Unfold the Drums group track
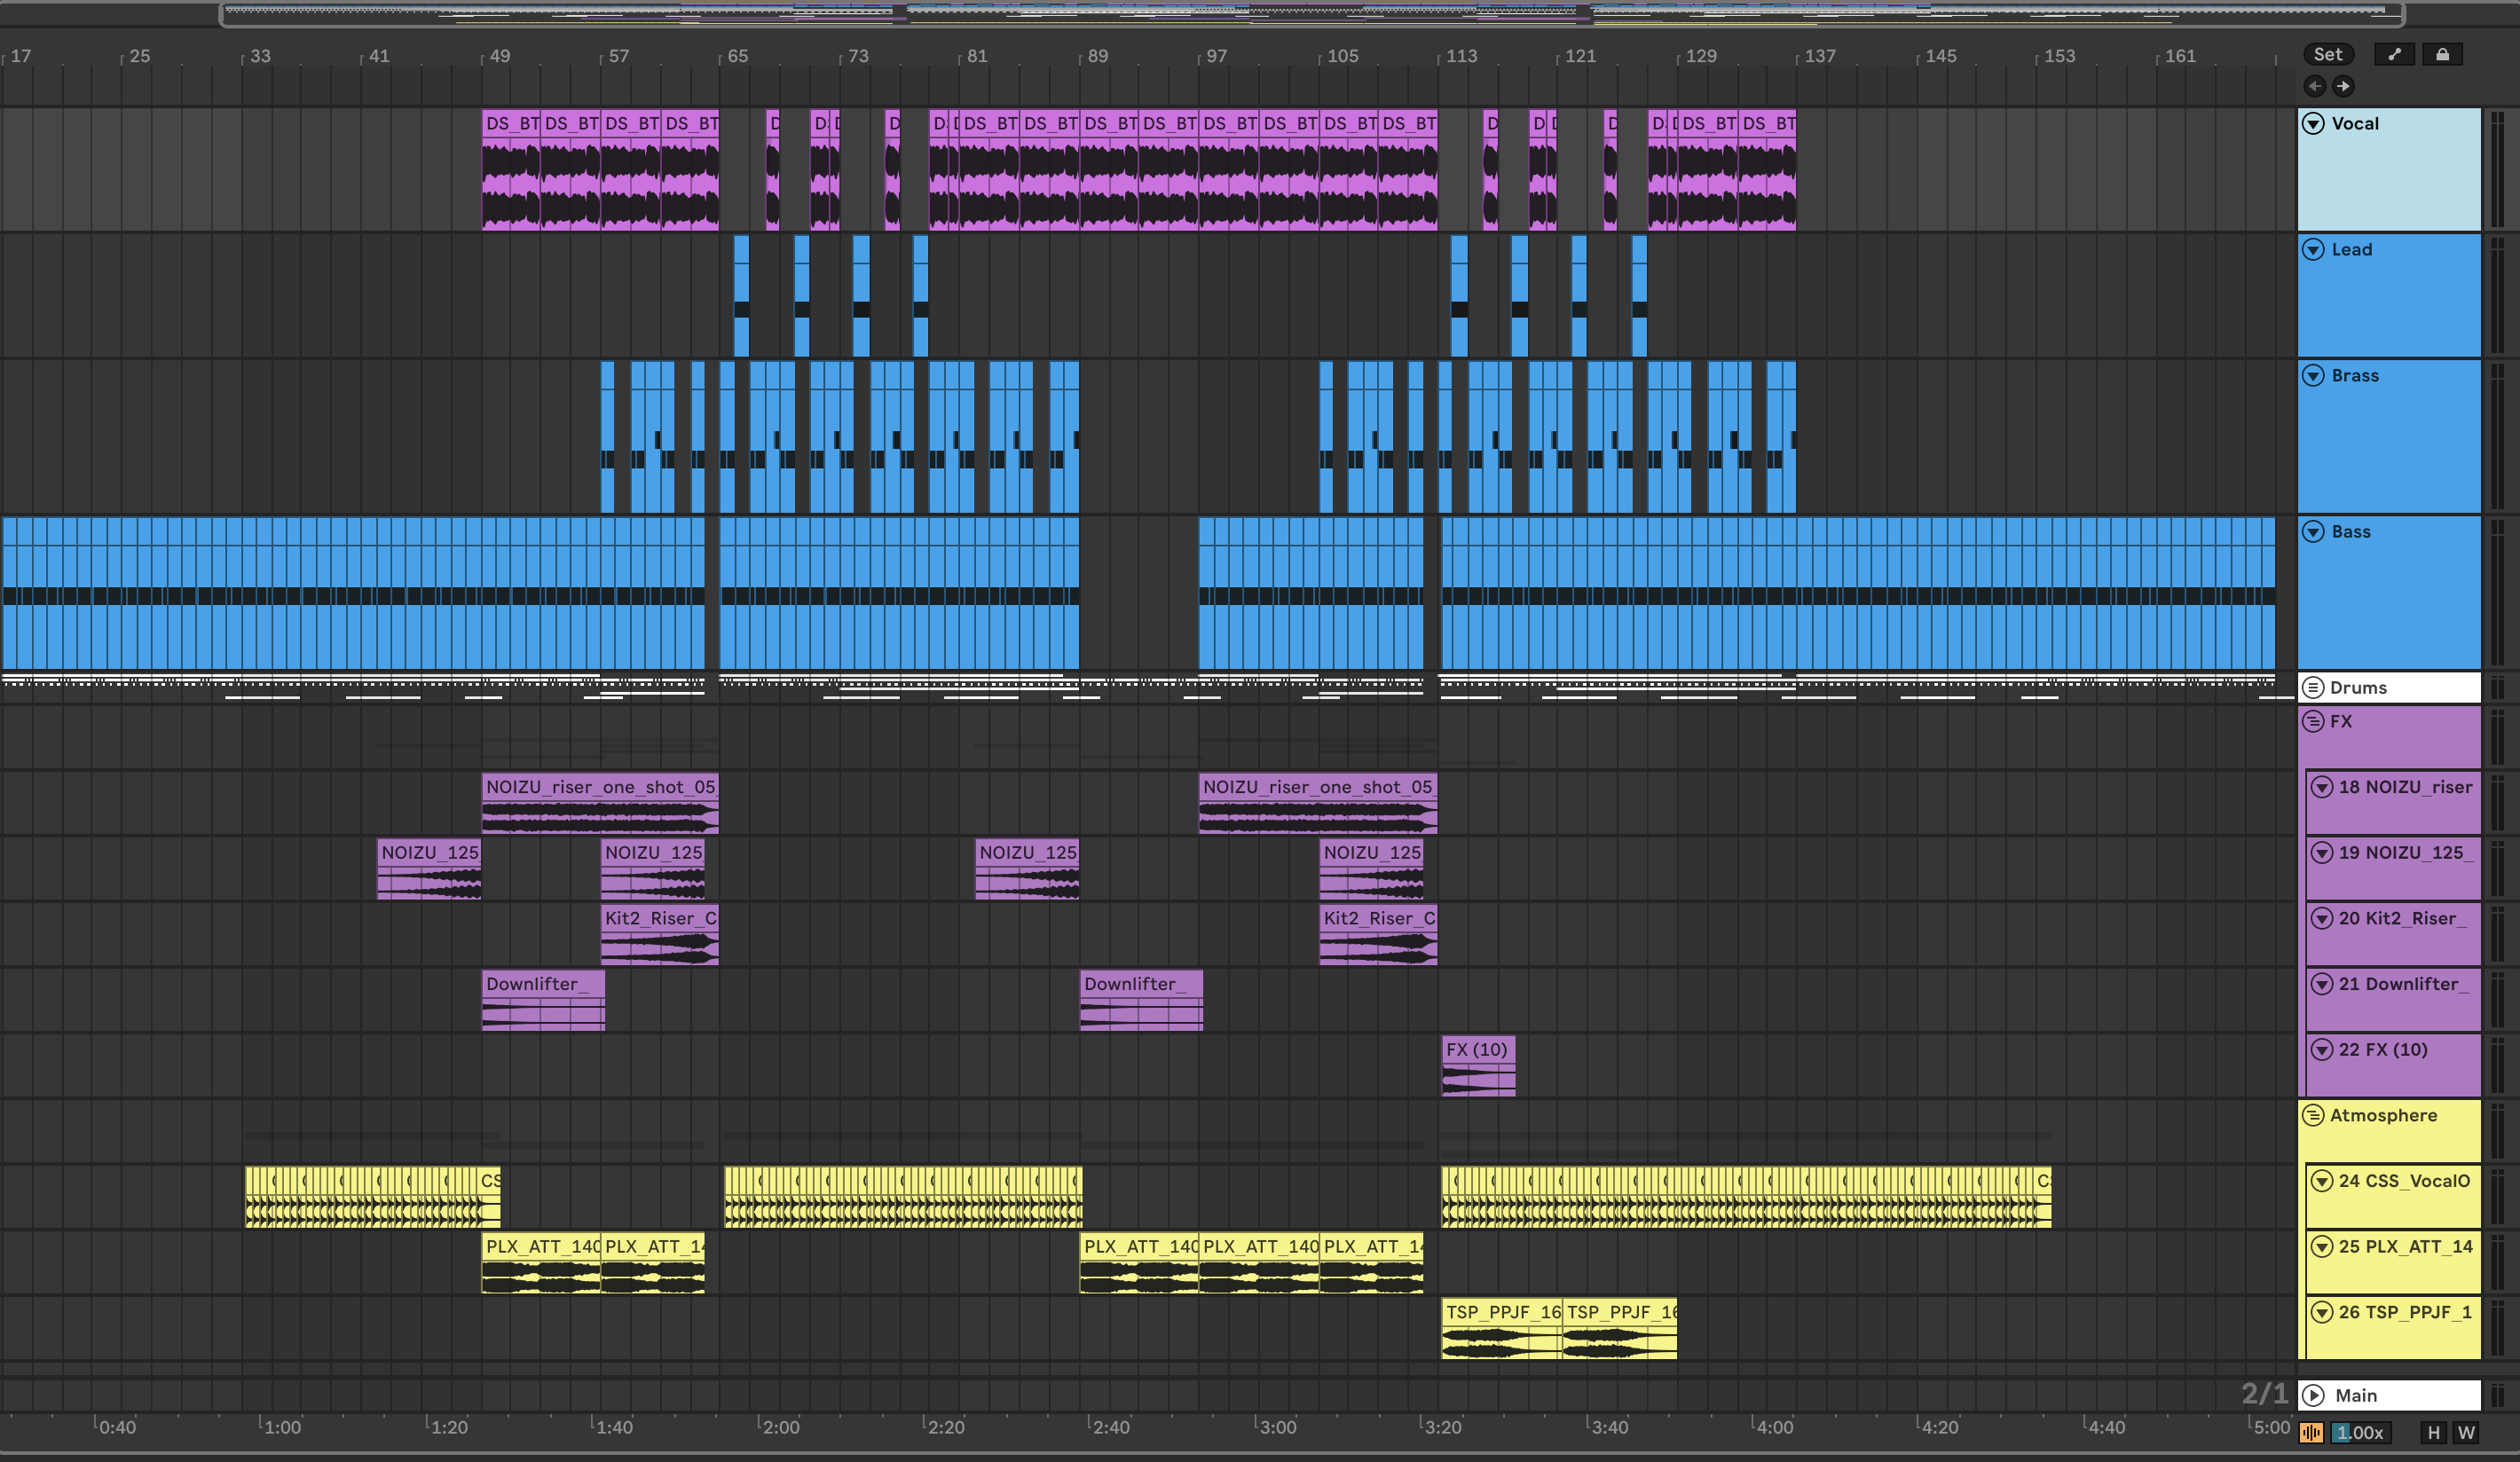Screen dimensions: 2520x1462 pos(2312,688)
